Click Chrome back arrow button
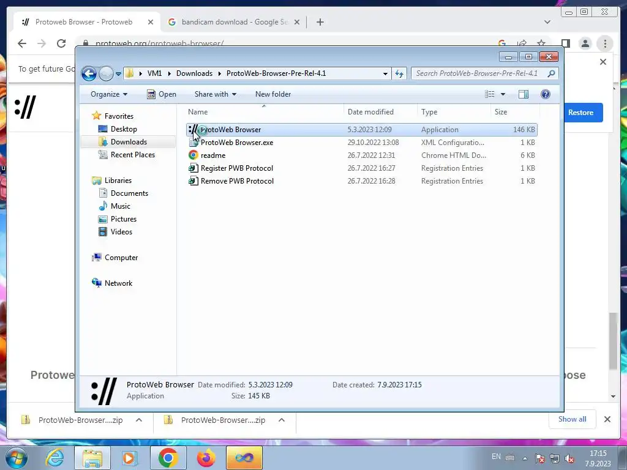The image size is (627, 470). [x=22, y=43]
